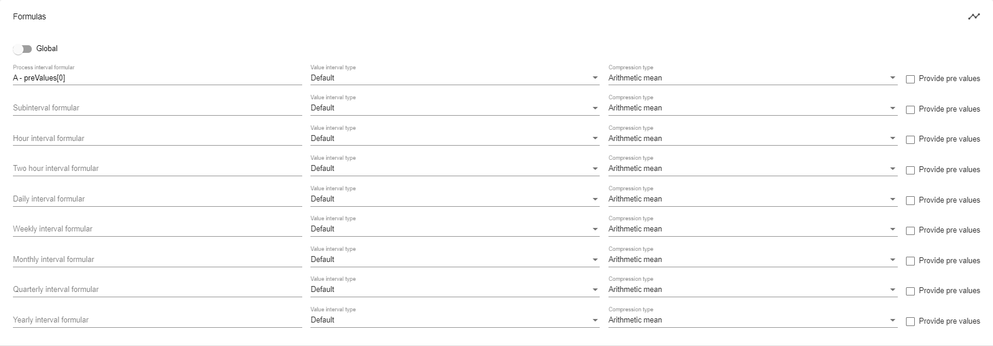Focus the Quarterly interval formular field
The image size is (993, 346).
[x=157, y=290]
